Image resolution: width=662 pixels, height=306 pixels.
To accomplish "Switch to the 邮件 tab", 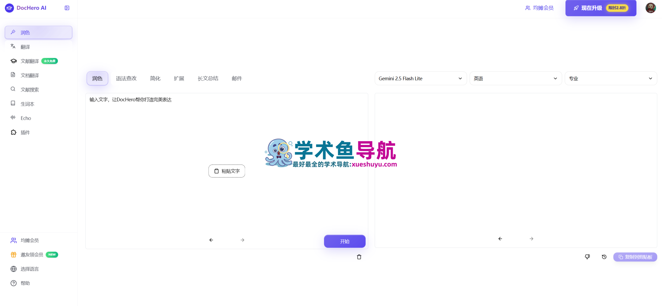I will [237, 78].
